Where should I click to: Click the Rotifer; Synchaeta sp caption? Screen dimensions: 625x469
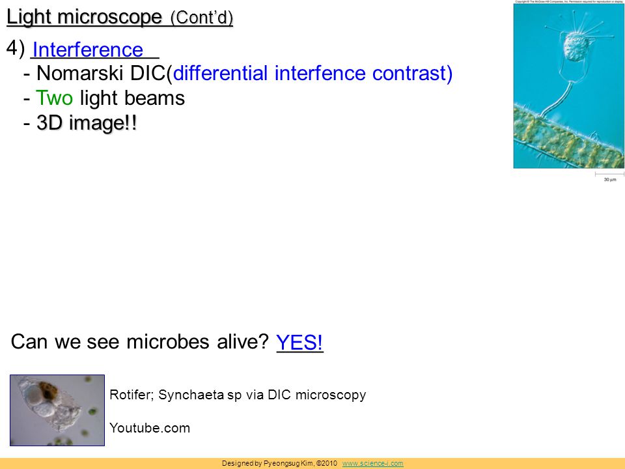pos(238,395)
